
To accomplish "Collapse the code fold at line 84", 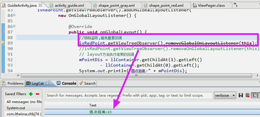I will (x=14, y=15).
